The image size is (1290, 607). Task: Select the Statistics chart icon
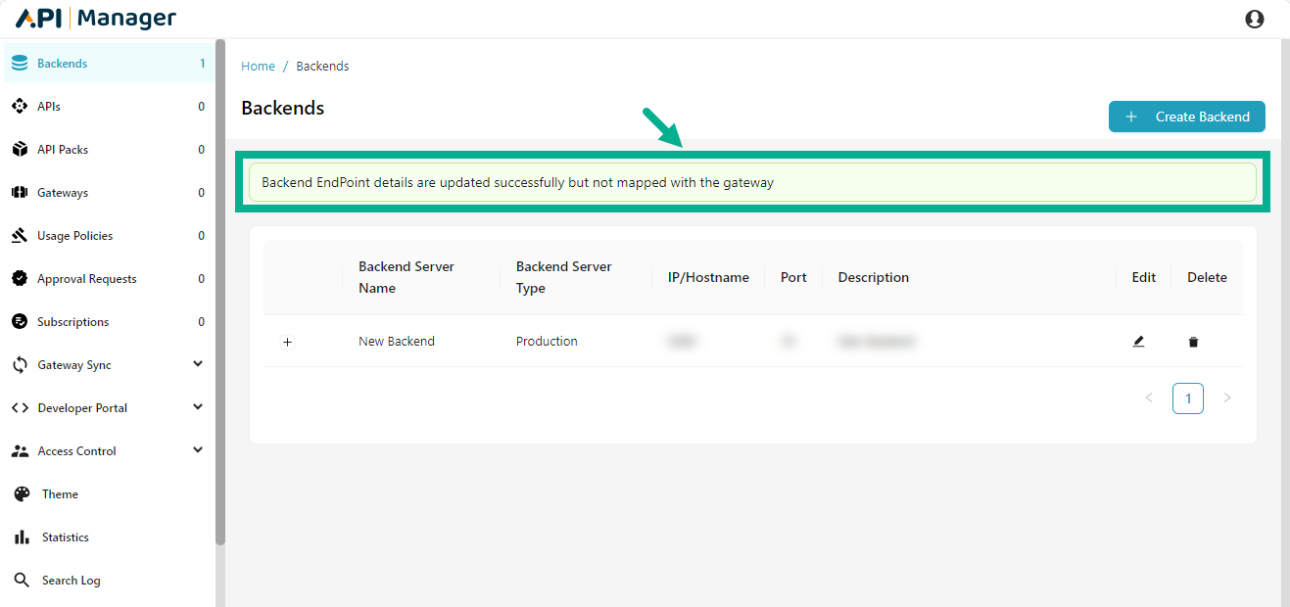(x=22, y=537)
